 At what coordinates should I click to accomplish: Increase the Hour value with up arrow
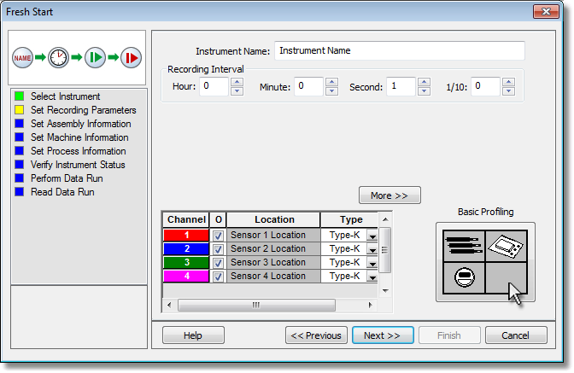(x=237, y=82)
